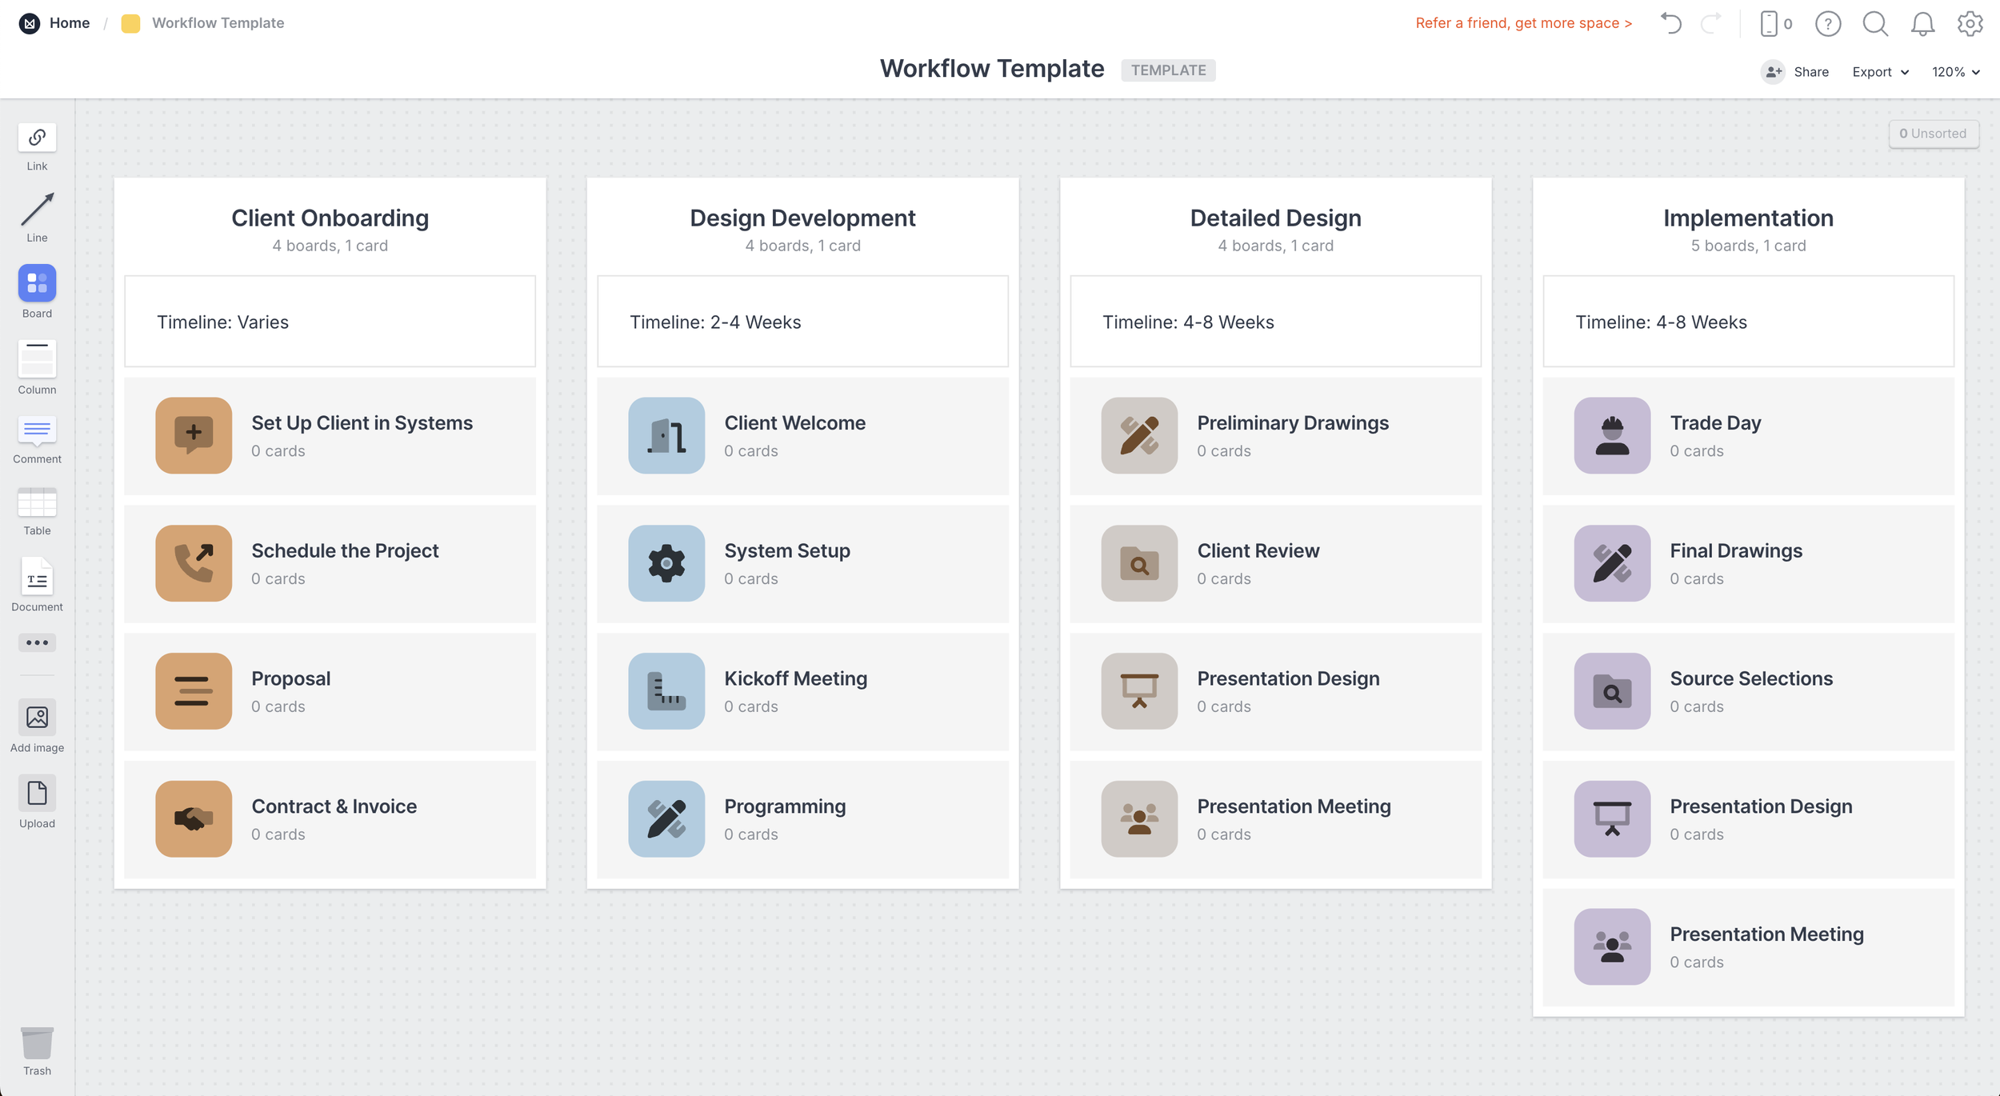Click the Upload icon in the sidebar
The width and height of the screenshot is (2000, 1096).
(37, 793)
